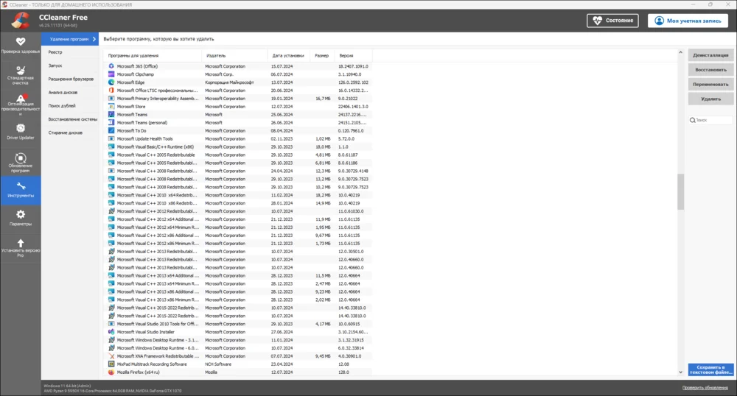Select Microsoft Visual C++ 2005 Redistributable 8.0.61187 row
The height and width of the screenshot is (396, 737).
coord(238,155)
